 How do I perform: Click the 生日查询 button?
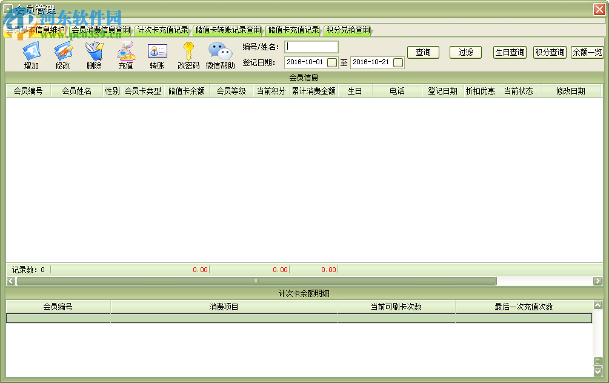[x=510, y=53]
